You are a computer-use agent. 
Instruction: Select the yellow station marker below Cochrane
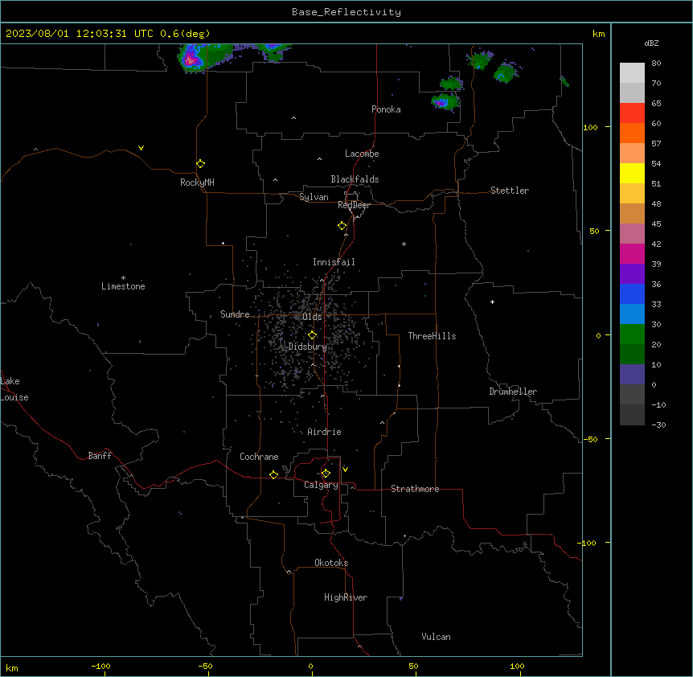tap(273, 475)
